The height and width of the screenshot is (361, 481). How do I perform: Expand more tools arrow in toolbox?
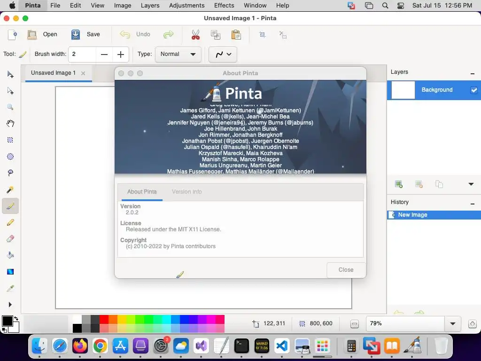pos(10,305)
